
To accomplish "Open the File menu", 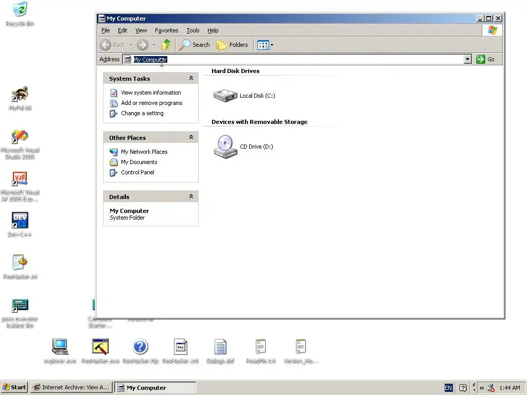I will [106, 30].
